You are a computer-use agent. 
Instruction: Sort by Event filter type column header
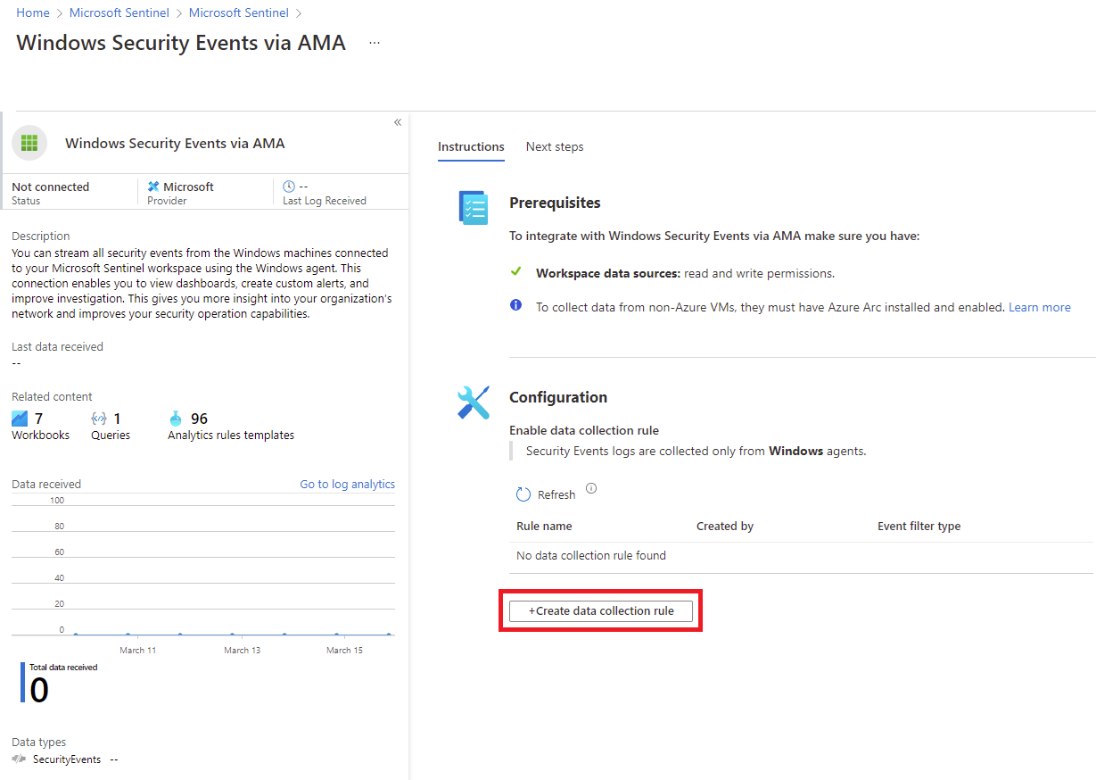[x=919, y=527]
